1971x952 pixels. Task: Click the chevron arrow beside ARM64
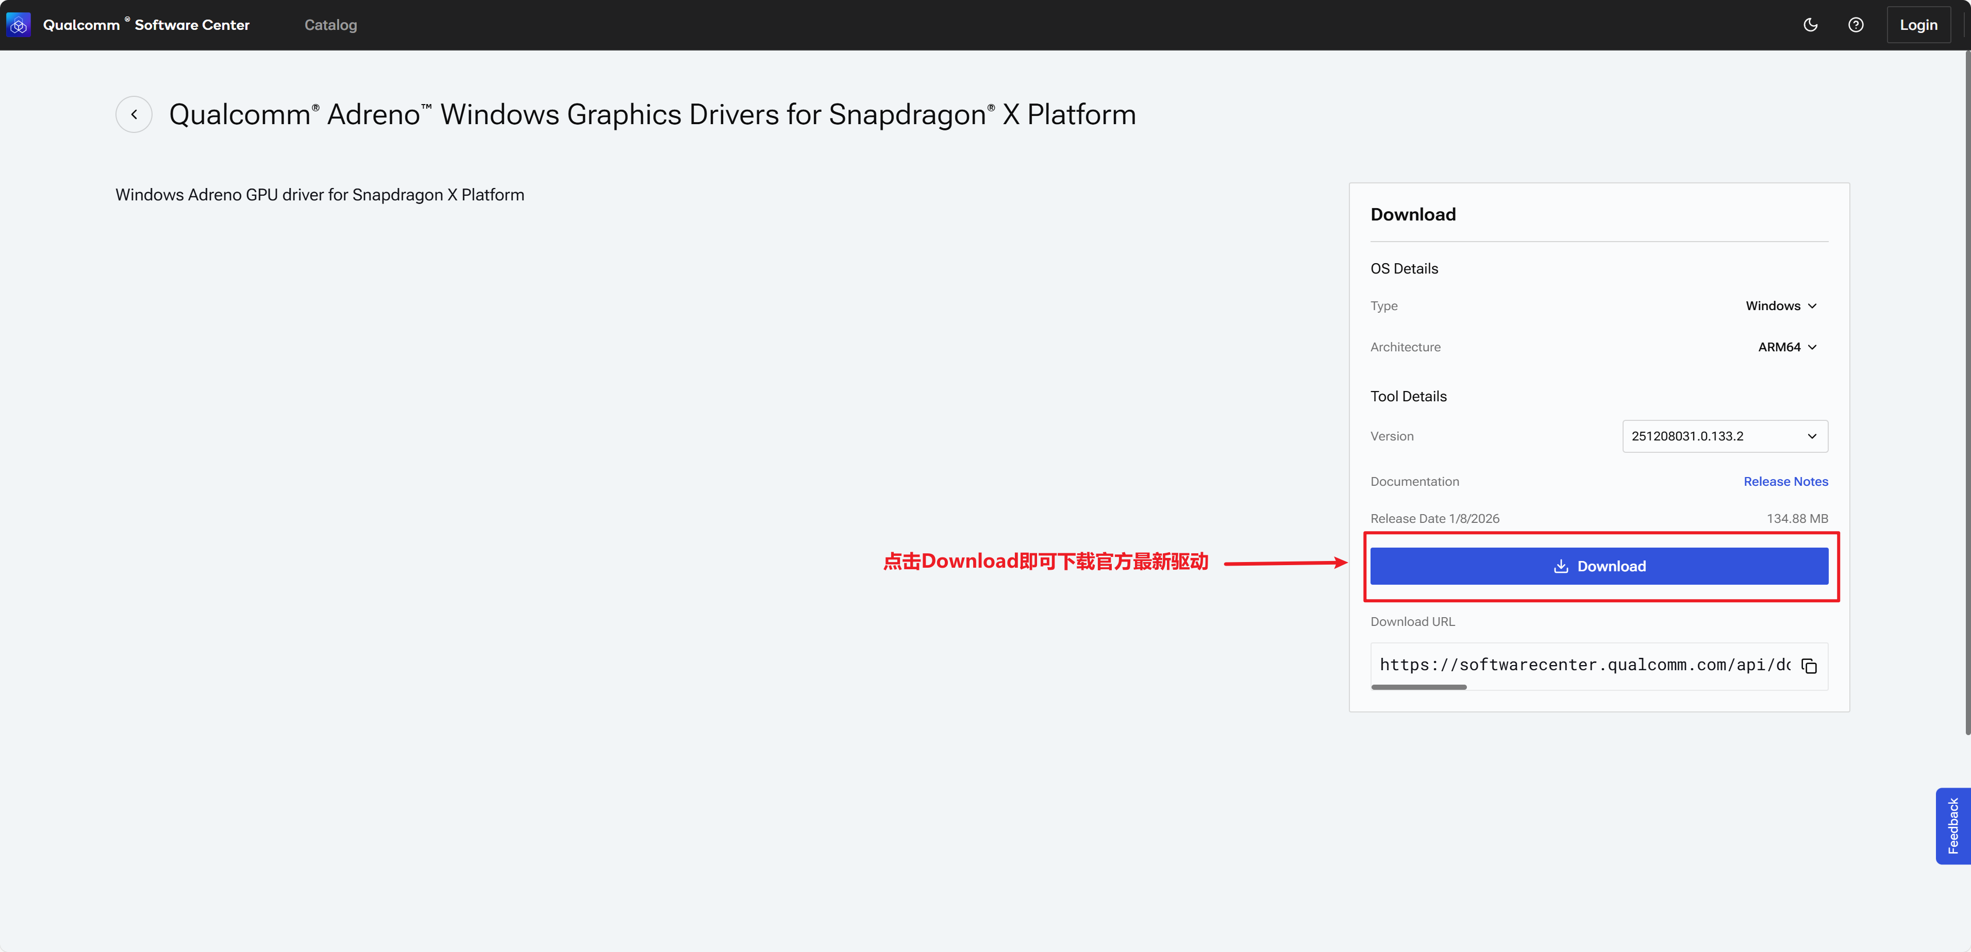(x=1812, y=347)
